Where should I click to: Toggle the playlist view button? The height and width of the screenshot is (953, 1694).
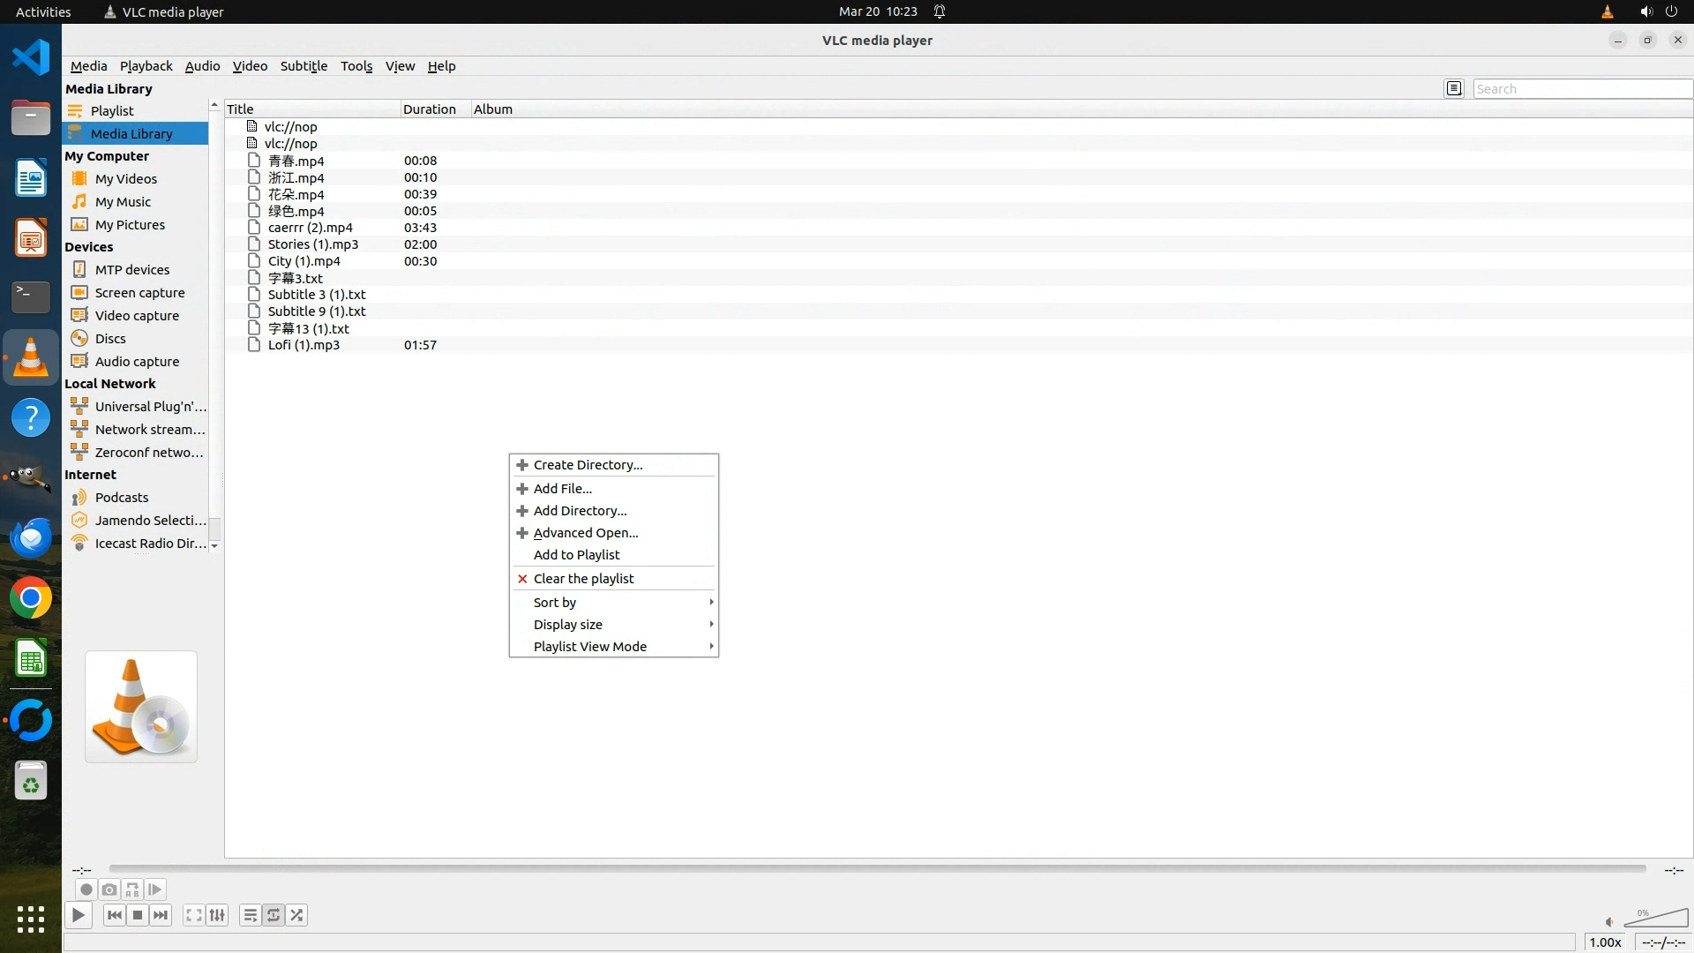pos(251,915)
